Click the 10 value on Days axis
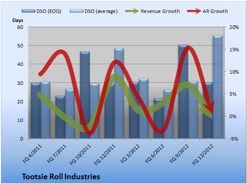 20,120
